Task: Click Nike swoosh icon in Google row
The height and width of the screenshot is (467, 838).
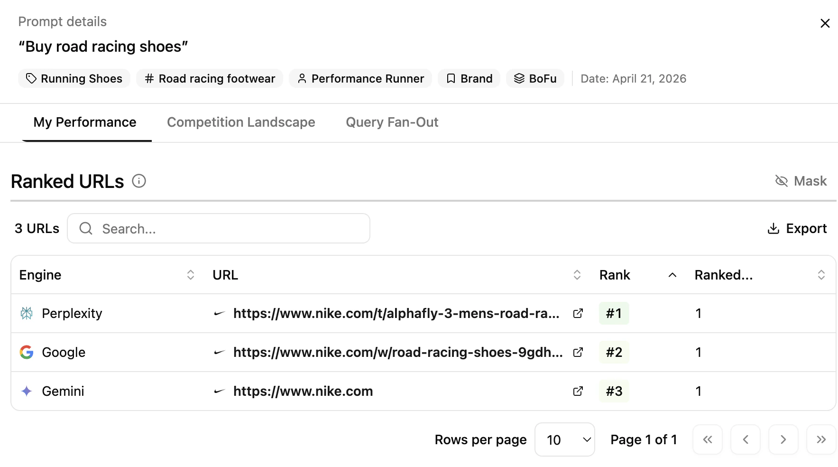Action: click(219, 352)
